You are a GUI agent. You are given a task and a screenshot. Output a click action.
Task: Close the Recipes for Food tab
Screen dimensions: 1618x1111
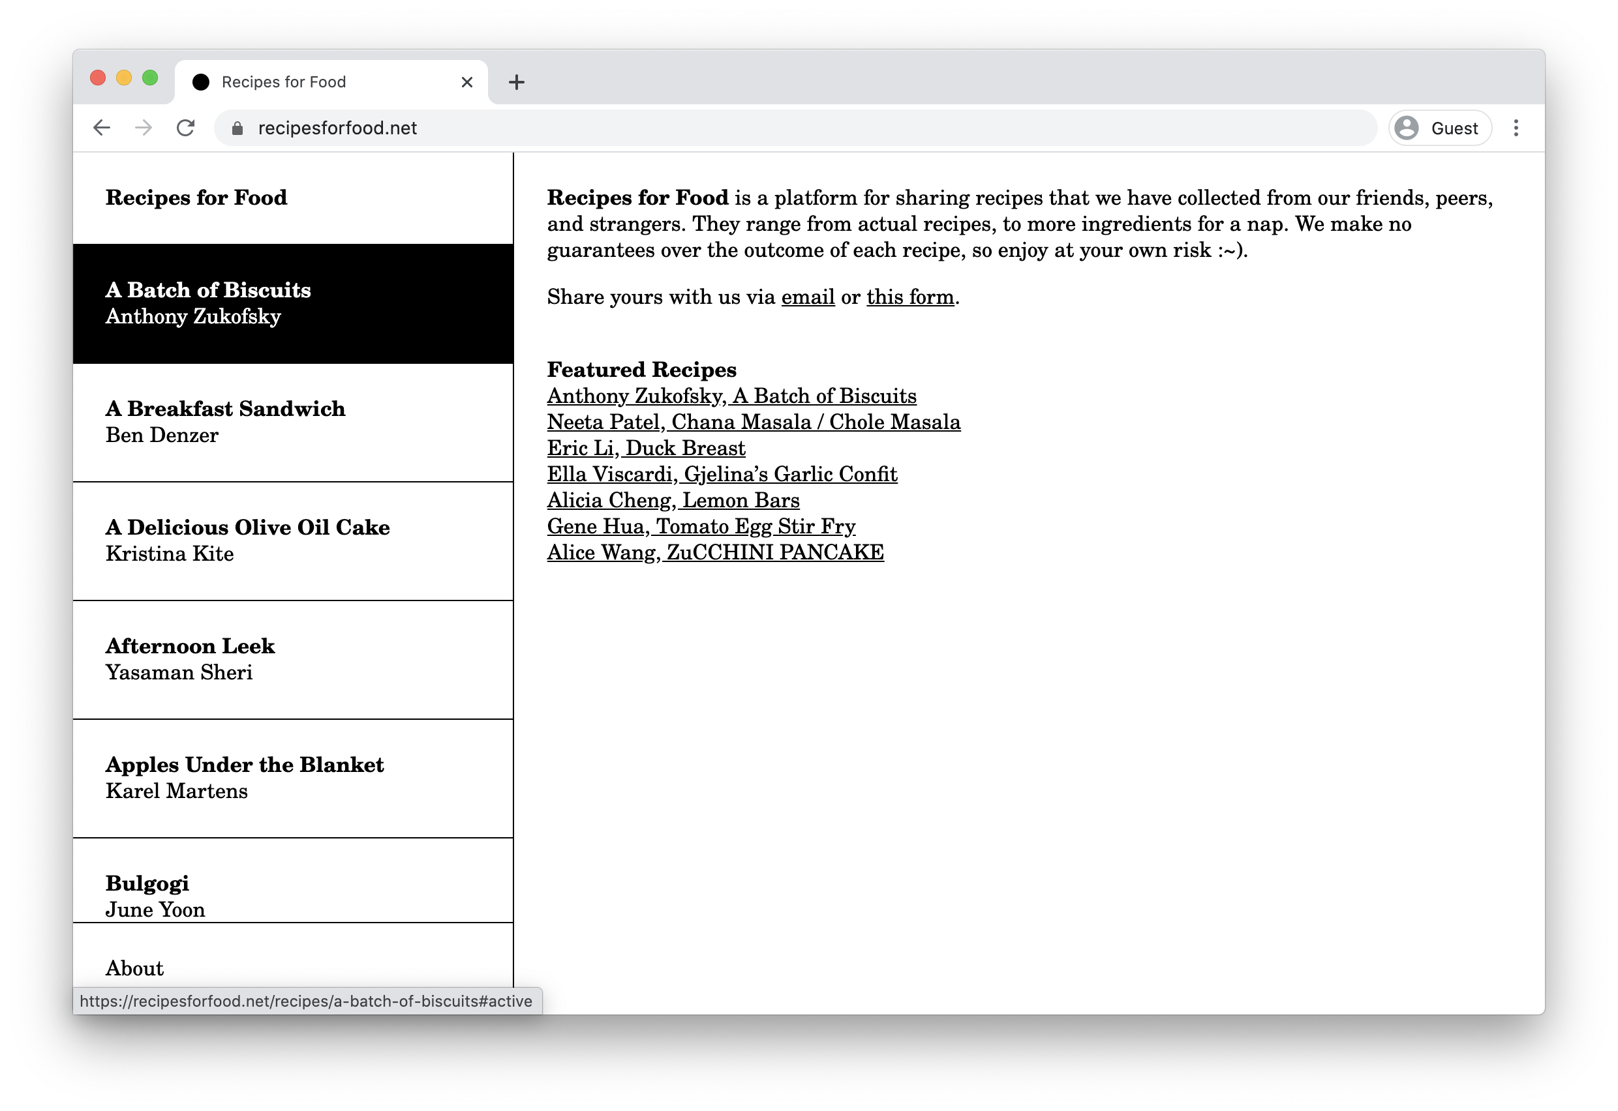point(466,82)
